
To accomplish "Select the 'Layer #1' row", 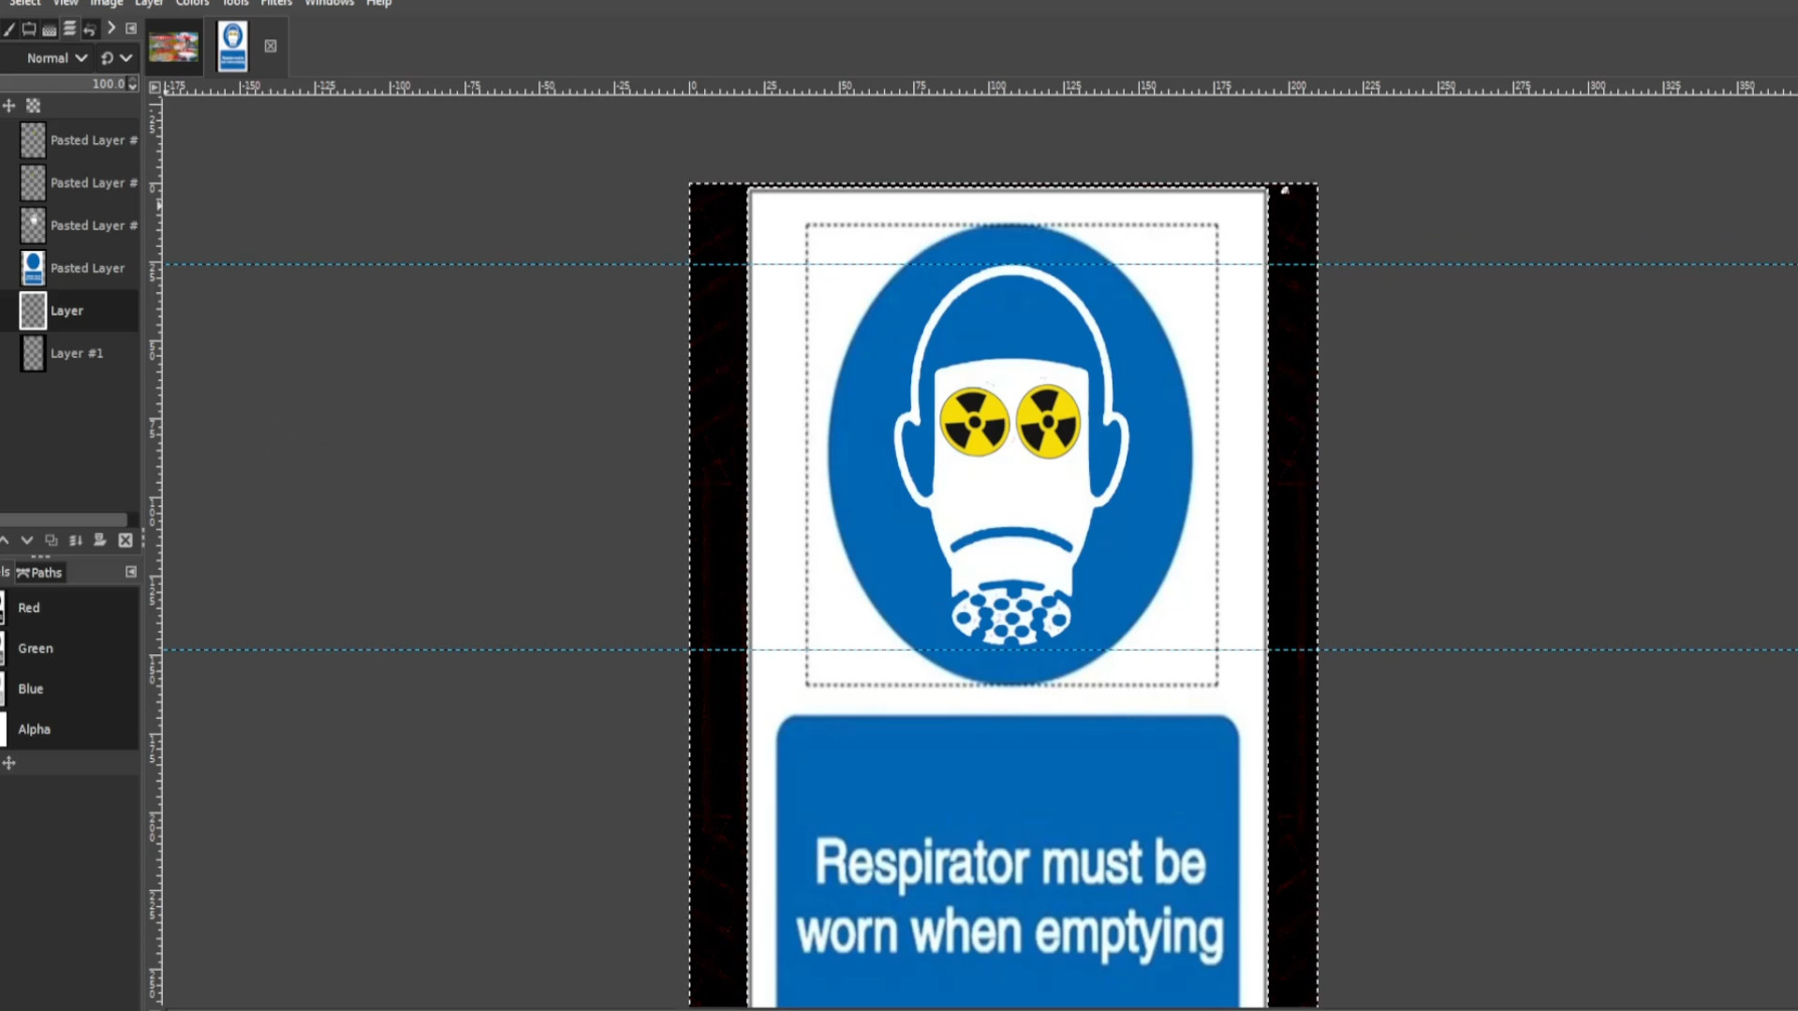I will 70,353.
